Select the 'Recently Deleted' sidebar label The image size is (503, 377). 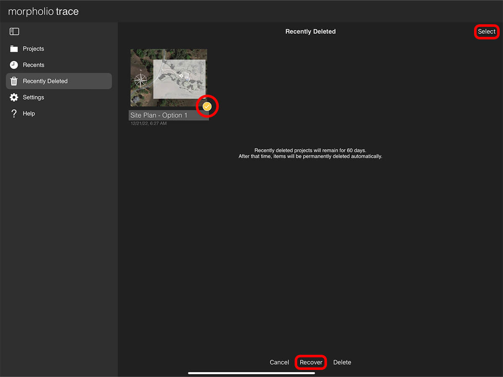tap(45, 81)
